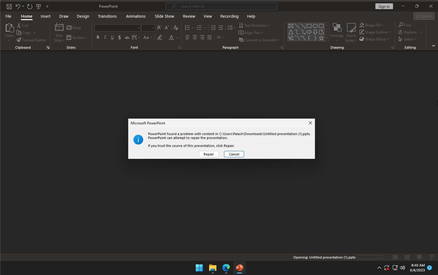The width and height of the screenshot is (438, 275).
Task: Click the Cut scissors icon
Action: (x=19, y=26)
